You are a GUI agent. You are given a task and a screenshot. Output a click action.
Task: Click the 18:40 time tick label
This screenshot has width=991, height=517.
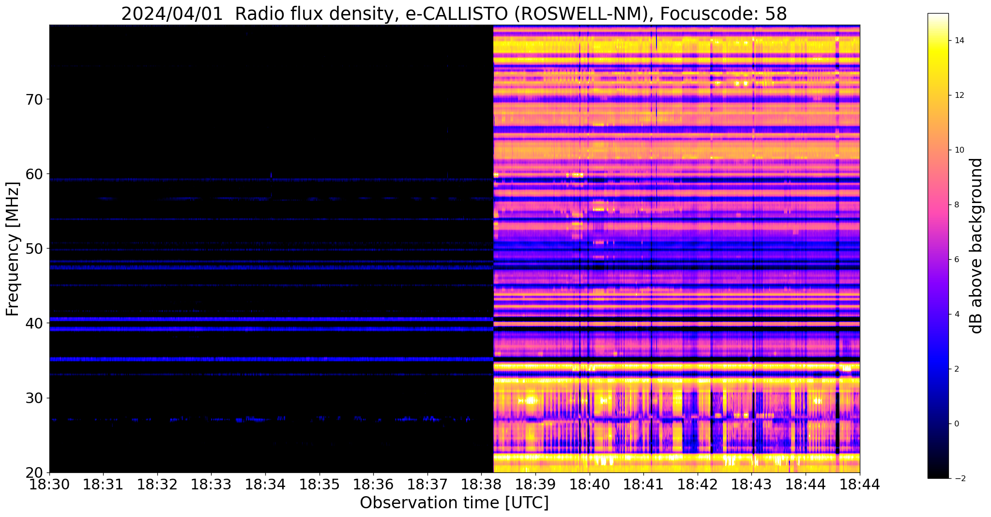pos(590,484)
